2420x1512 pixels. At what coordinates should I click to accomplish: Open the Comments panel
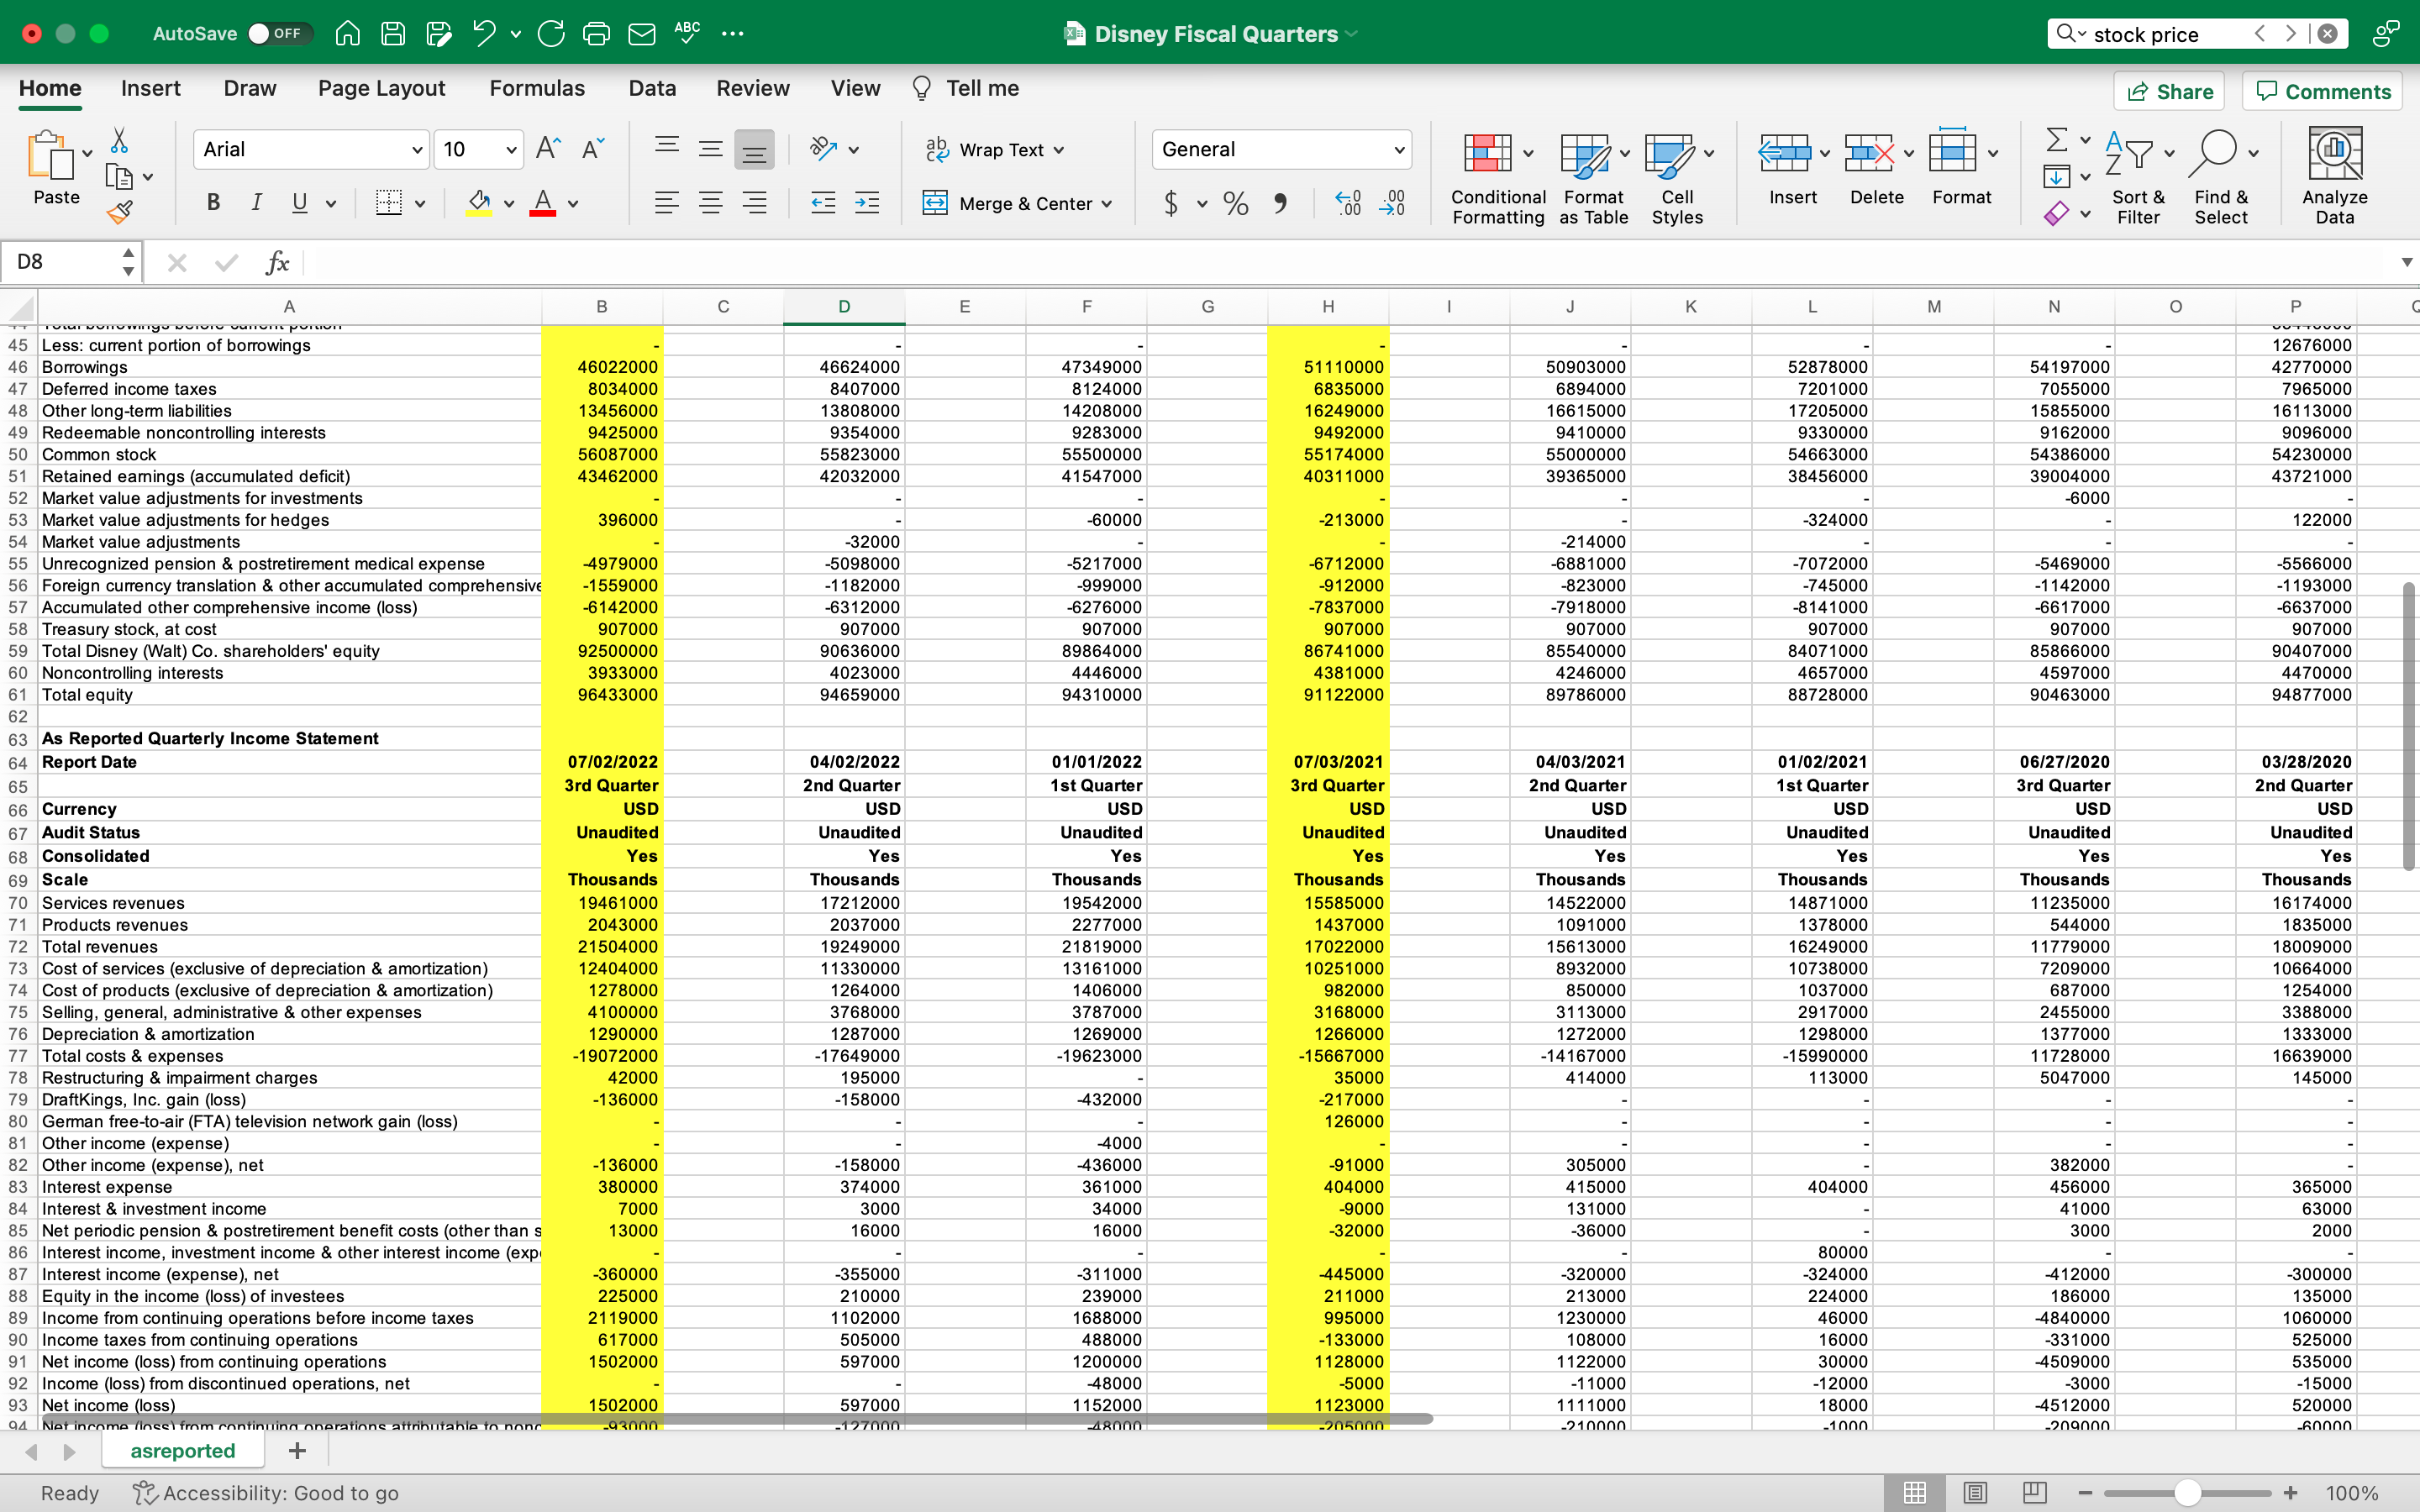pyautogui.click(x=2322, y=91)
